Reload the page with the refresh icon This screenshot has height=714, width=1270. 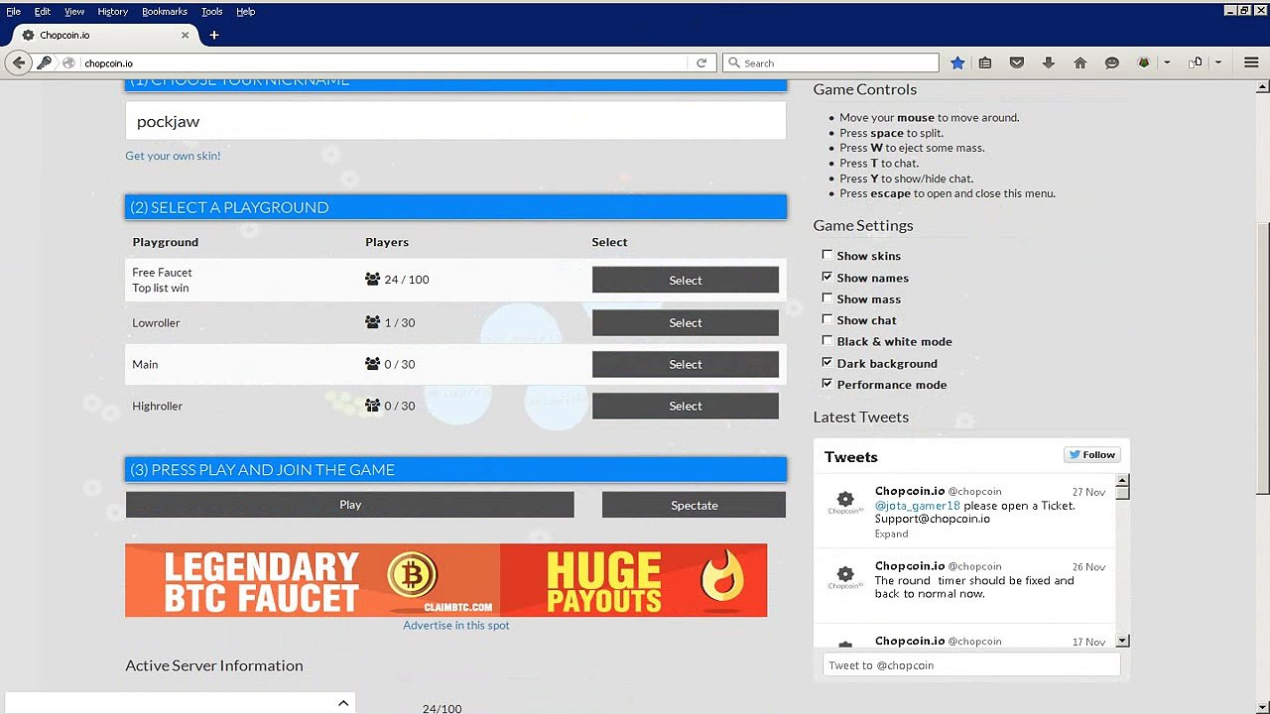click(701, 62)
